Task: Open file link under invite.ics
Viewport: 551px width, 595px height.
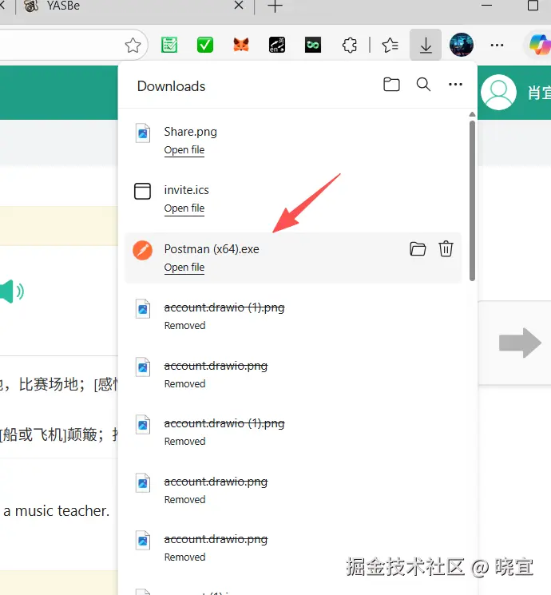Action: (x=184, y=208)
